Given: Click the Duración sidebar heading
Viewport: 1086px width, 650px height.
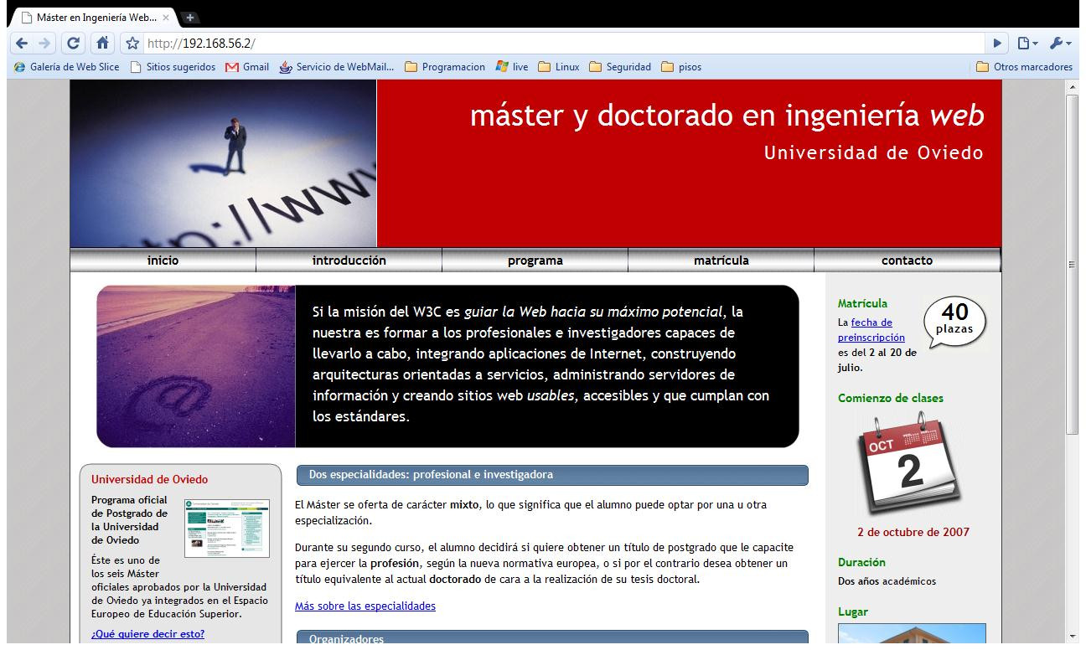Looking at the screenshot, I should click(861, 562).
